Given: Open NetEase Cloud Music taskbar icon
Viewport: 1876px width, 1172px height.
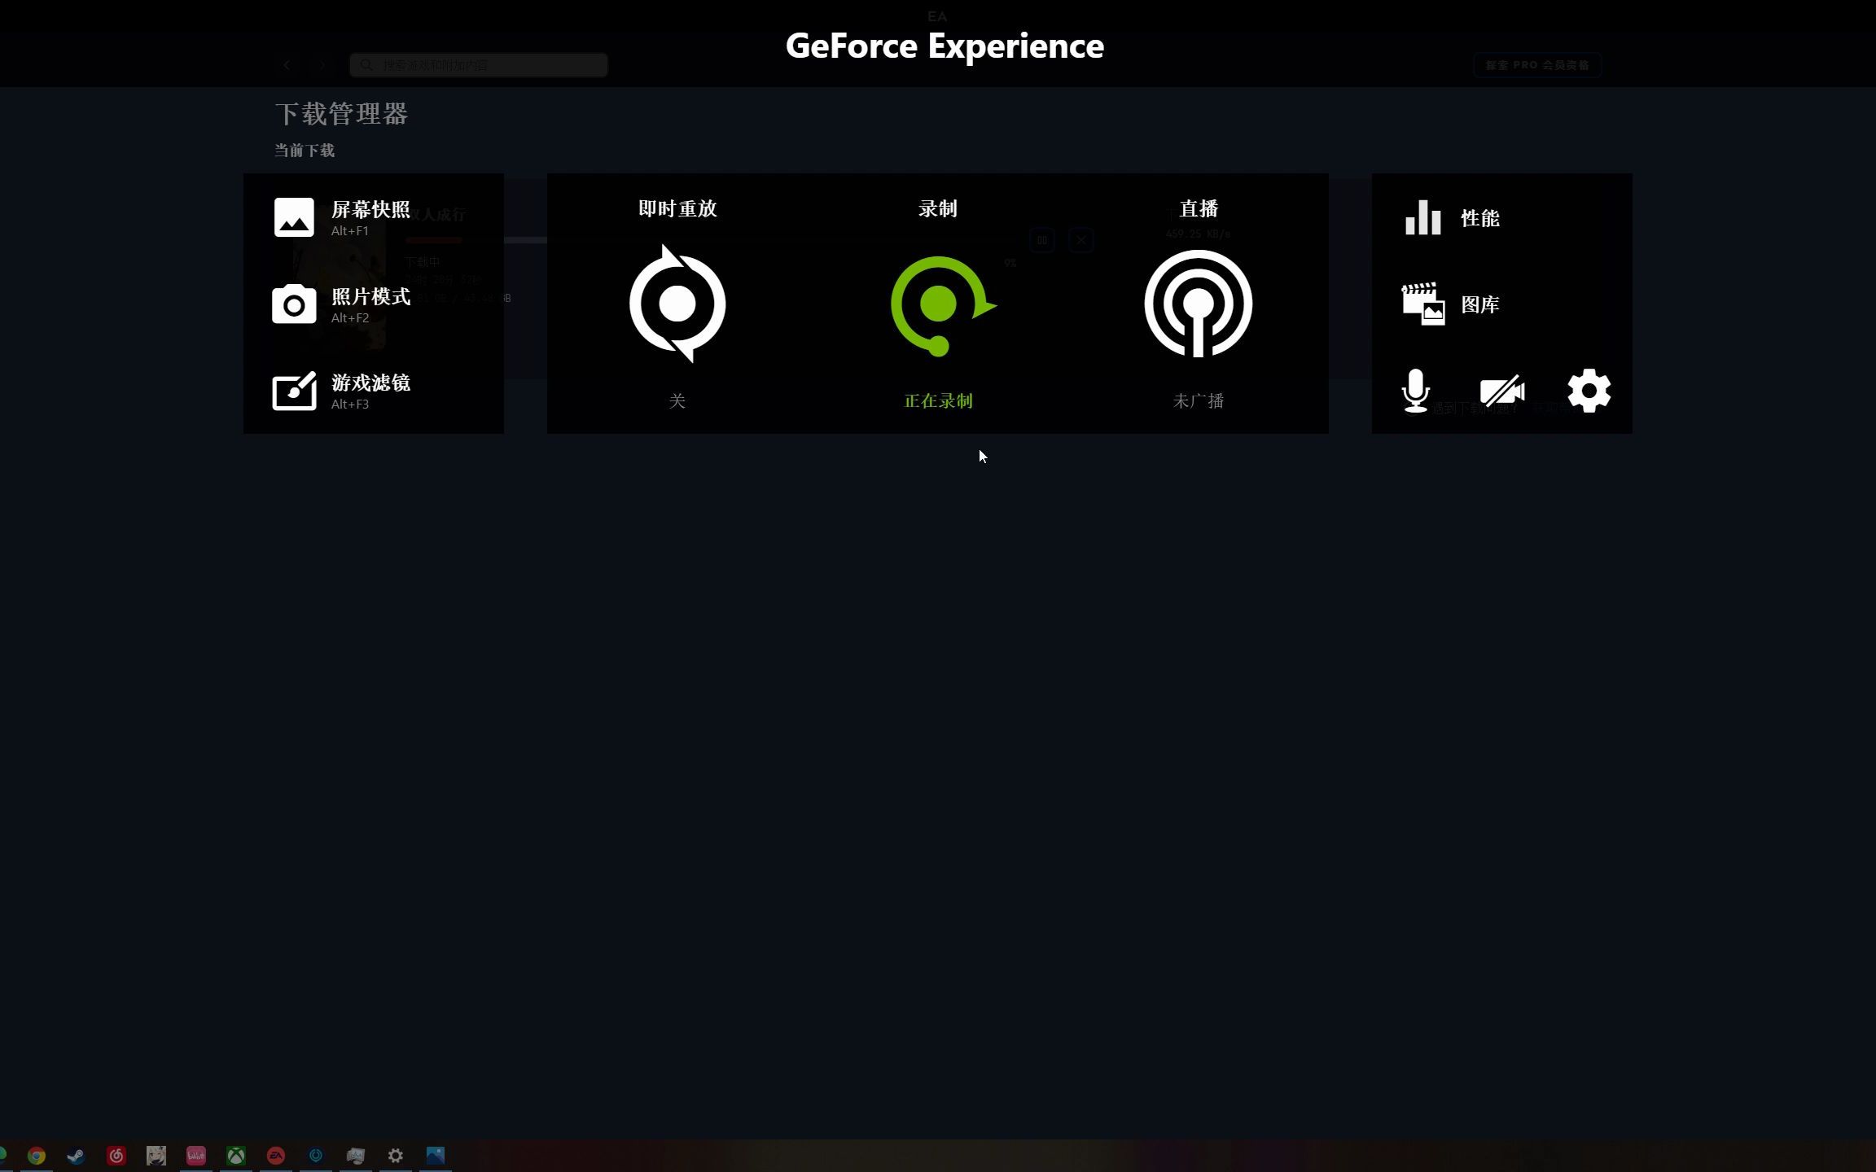Looking at the screenshot, I should tap(116, 1156).
